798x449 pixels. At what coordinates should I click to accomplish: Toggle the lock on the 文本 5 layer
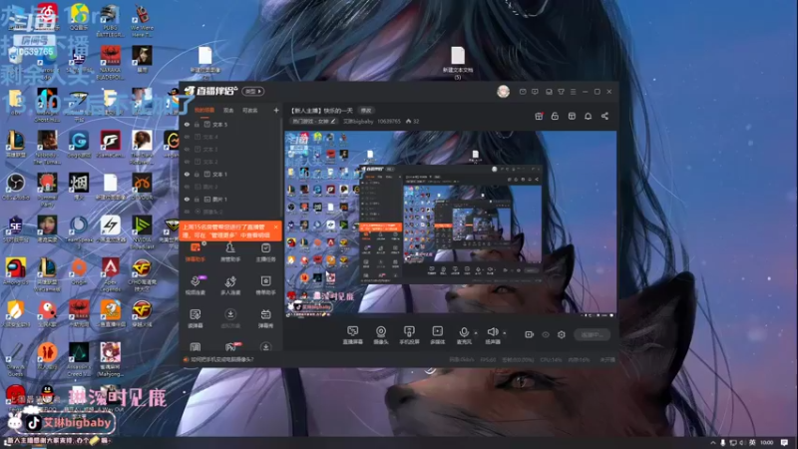[x=197, y=124]
